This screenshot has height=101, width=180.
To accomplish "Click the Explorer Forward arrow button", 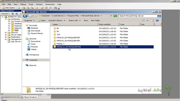I will 30,16.
